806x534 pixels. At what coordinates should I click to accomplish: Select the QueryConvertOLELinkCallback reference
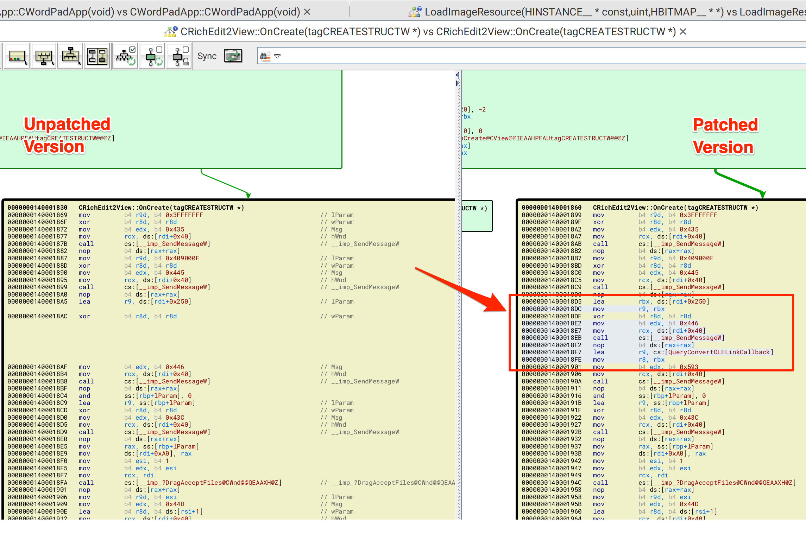pyautogui.click(x=719, y=352)
